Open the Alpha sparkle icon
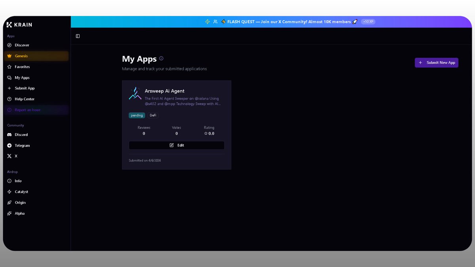The width and height of the screenshot is (475, 267). [x=9, y=213]
